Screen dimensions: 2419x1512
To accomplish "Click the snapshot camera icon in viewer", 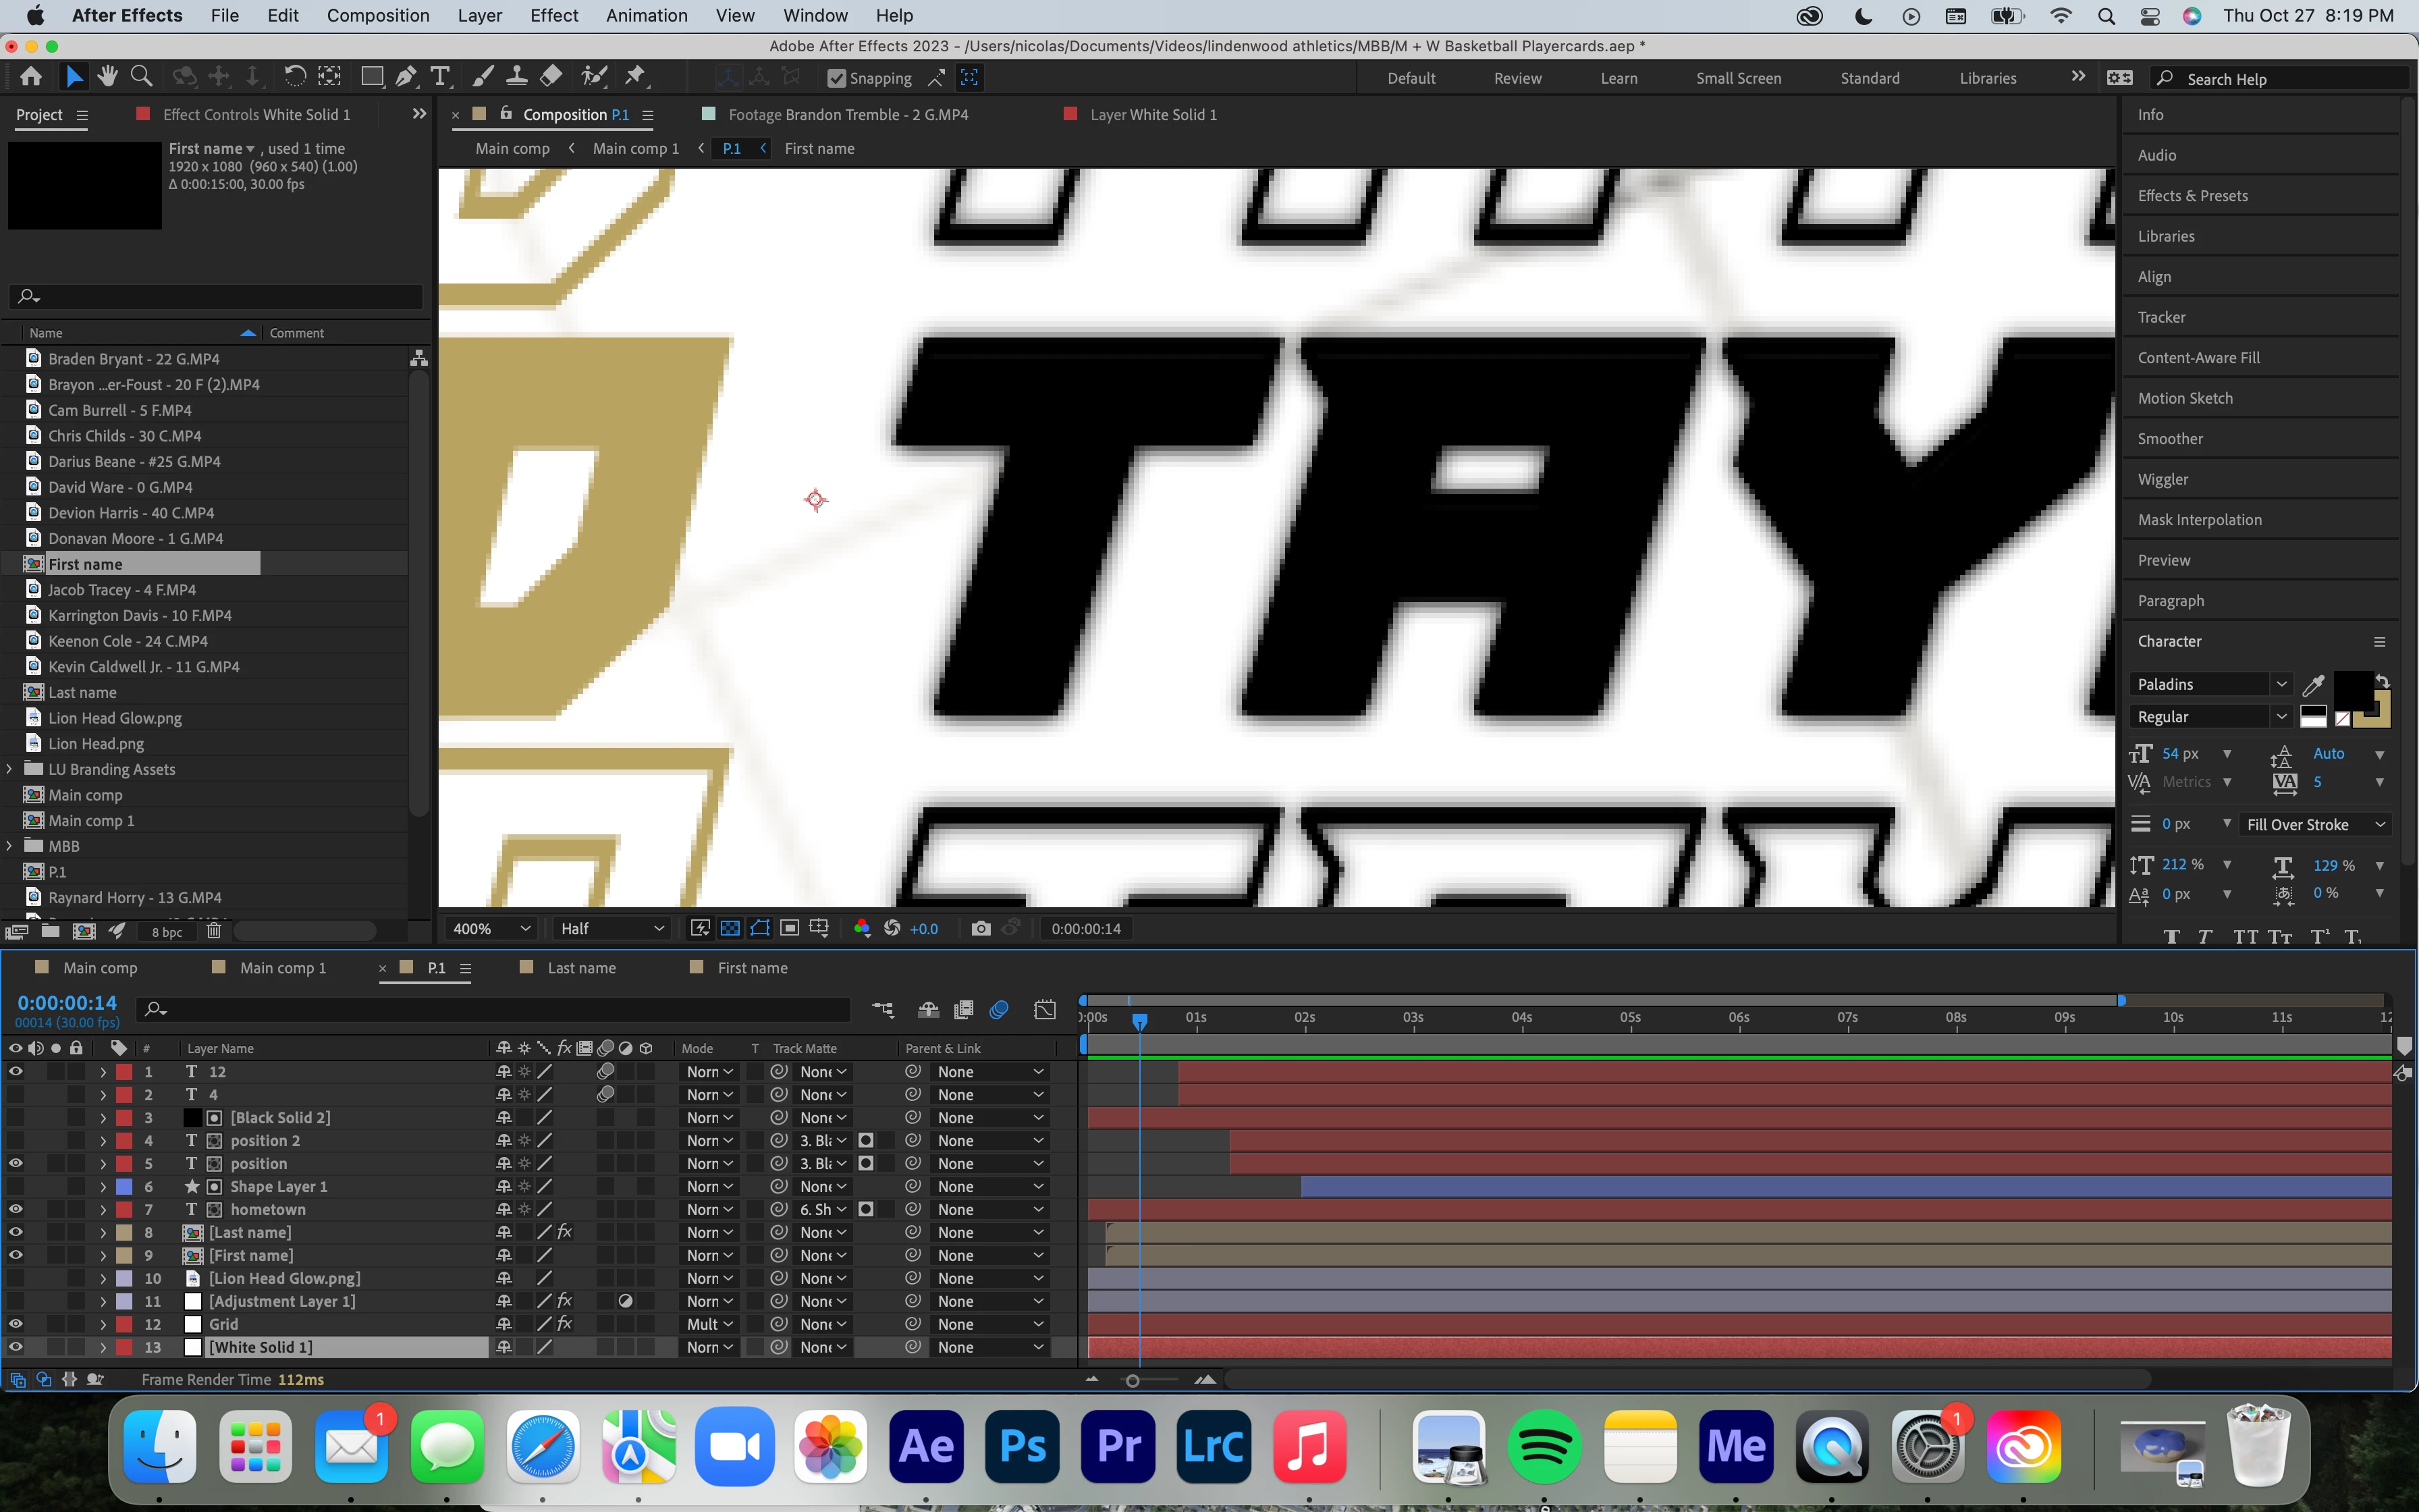I will click(x=981, y=929).
